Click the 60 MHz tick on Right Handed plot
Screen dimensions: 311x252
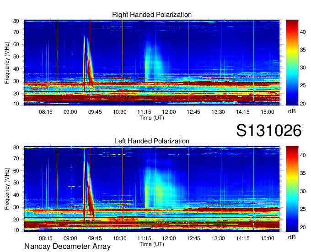pyautogui.click(x=16, y=44)
